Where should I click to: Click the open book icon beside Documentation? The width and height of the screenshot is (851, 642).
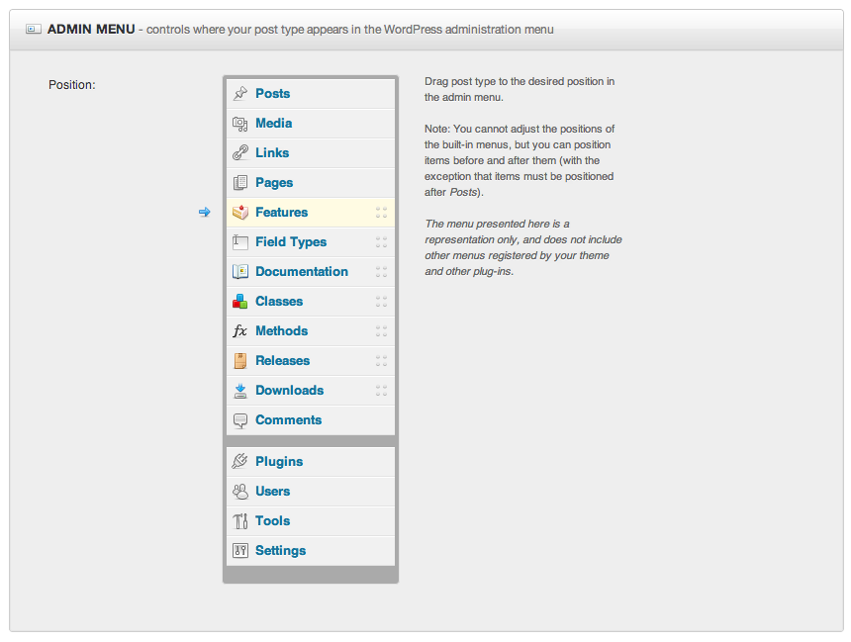239,271
